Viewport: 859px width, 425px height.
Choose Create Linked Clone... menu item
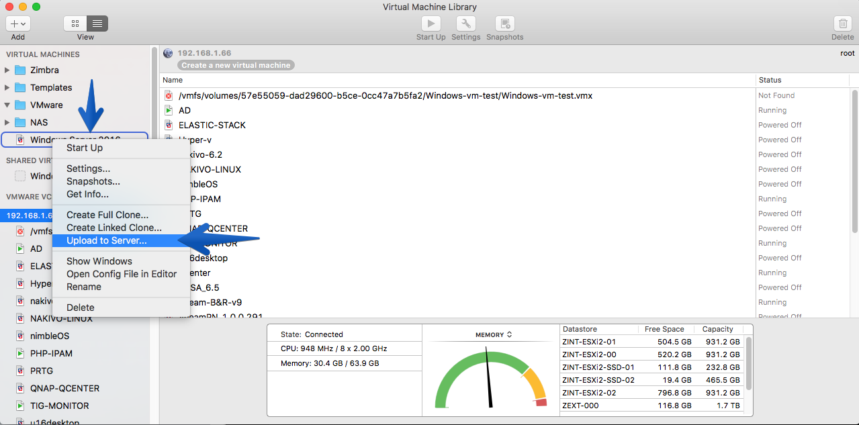click(121, 228)
